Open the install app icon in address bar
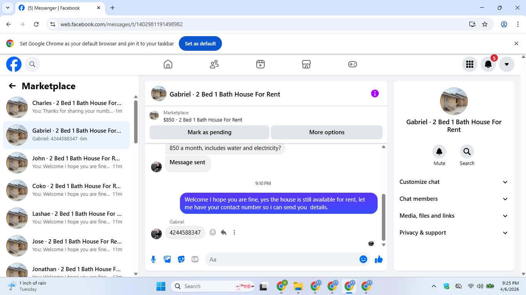Viewport: 526px width, 295px height. click(x=472, y=24)
